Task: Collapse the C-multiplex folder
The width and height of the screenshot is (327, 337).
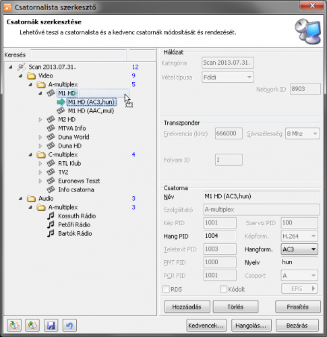Action: 30,155
